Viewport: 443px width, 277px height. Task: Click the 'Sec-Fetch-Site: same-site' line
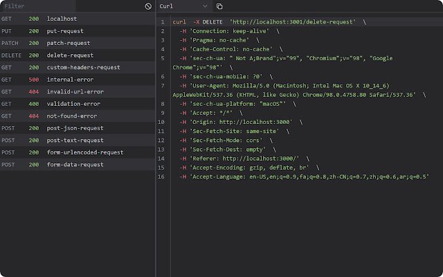pyautogui.click(x=234, y=131)
